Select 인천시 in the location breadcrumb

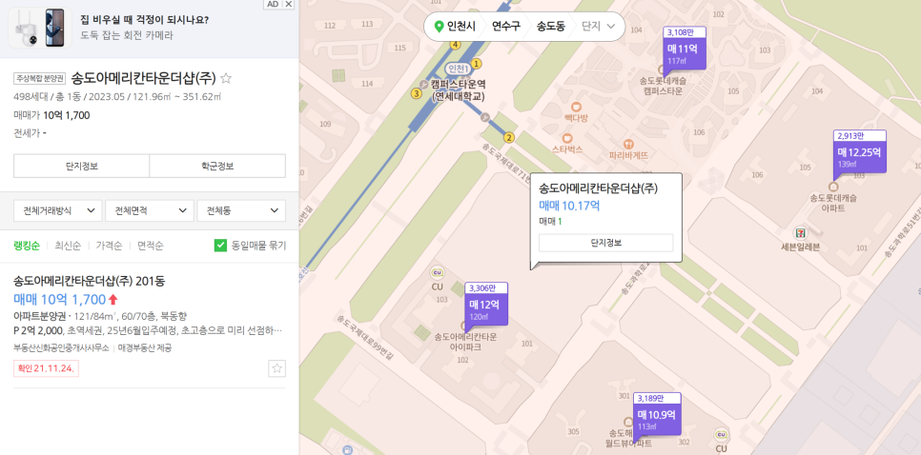coord(461,27)
